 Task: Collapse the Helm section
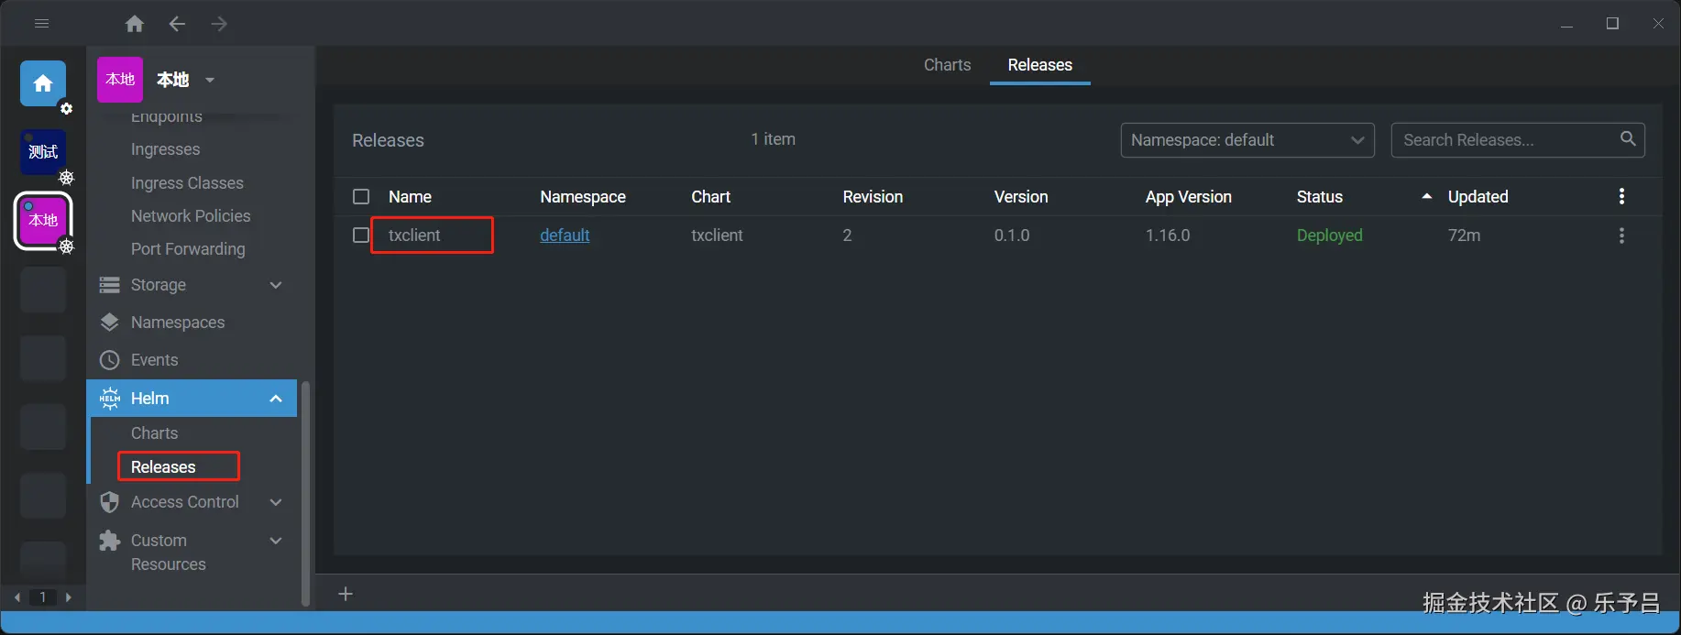tap(276, 399)
